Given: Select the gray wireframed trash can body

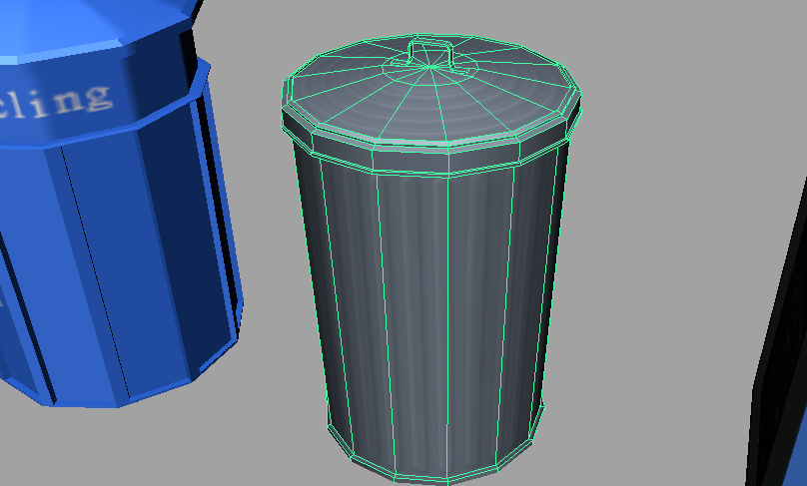Looking at the screenshot, I should pos(432,313).
